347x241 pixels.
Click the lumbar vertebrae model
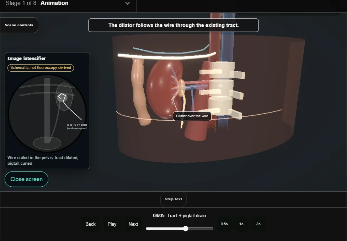221,89
